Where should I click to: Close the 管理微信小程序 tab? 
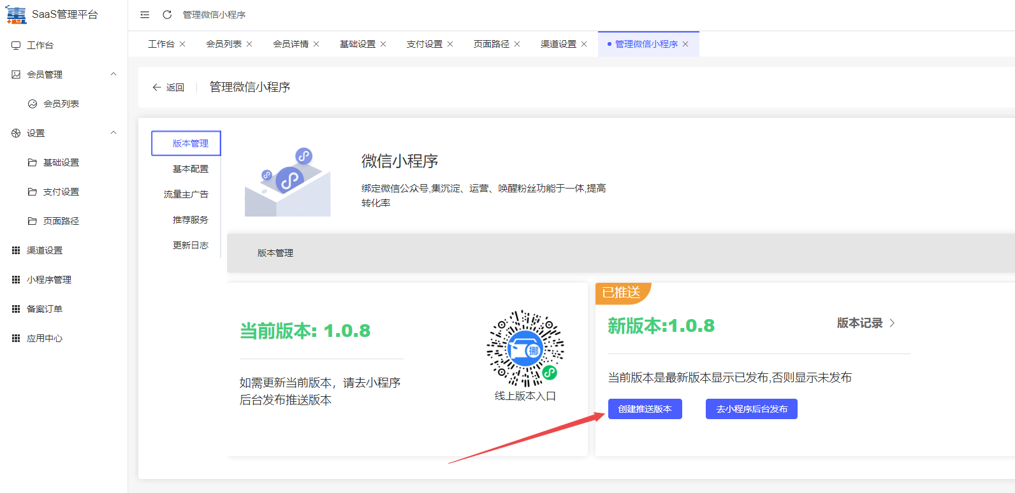click(x=685, y=44)
